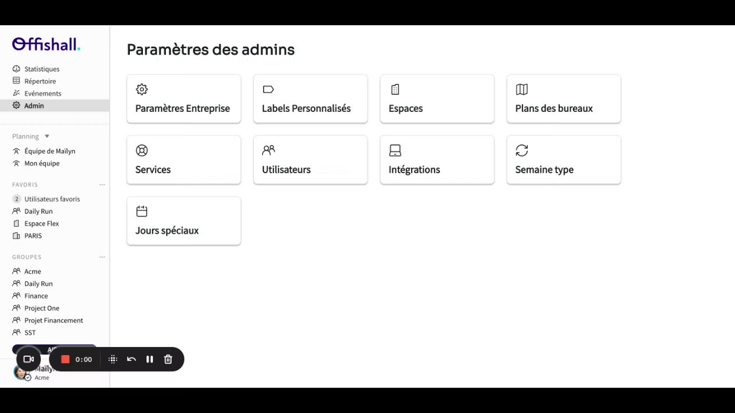Click the Services lifebuoy icon
Screen dimensions: 735x413
pos(142,150)
